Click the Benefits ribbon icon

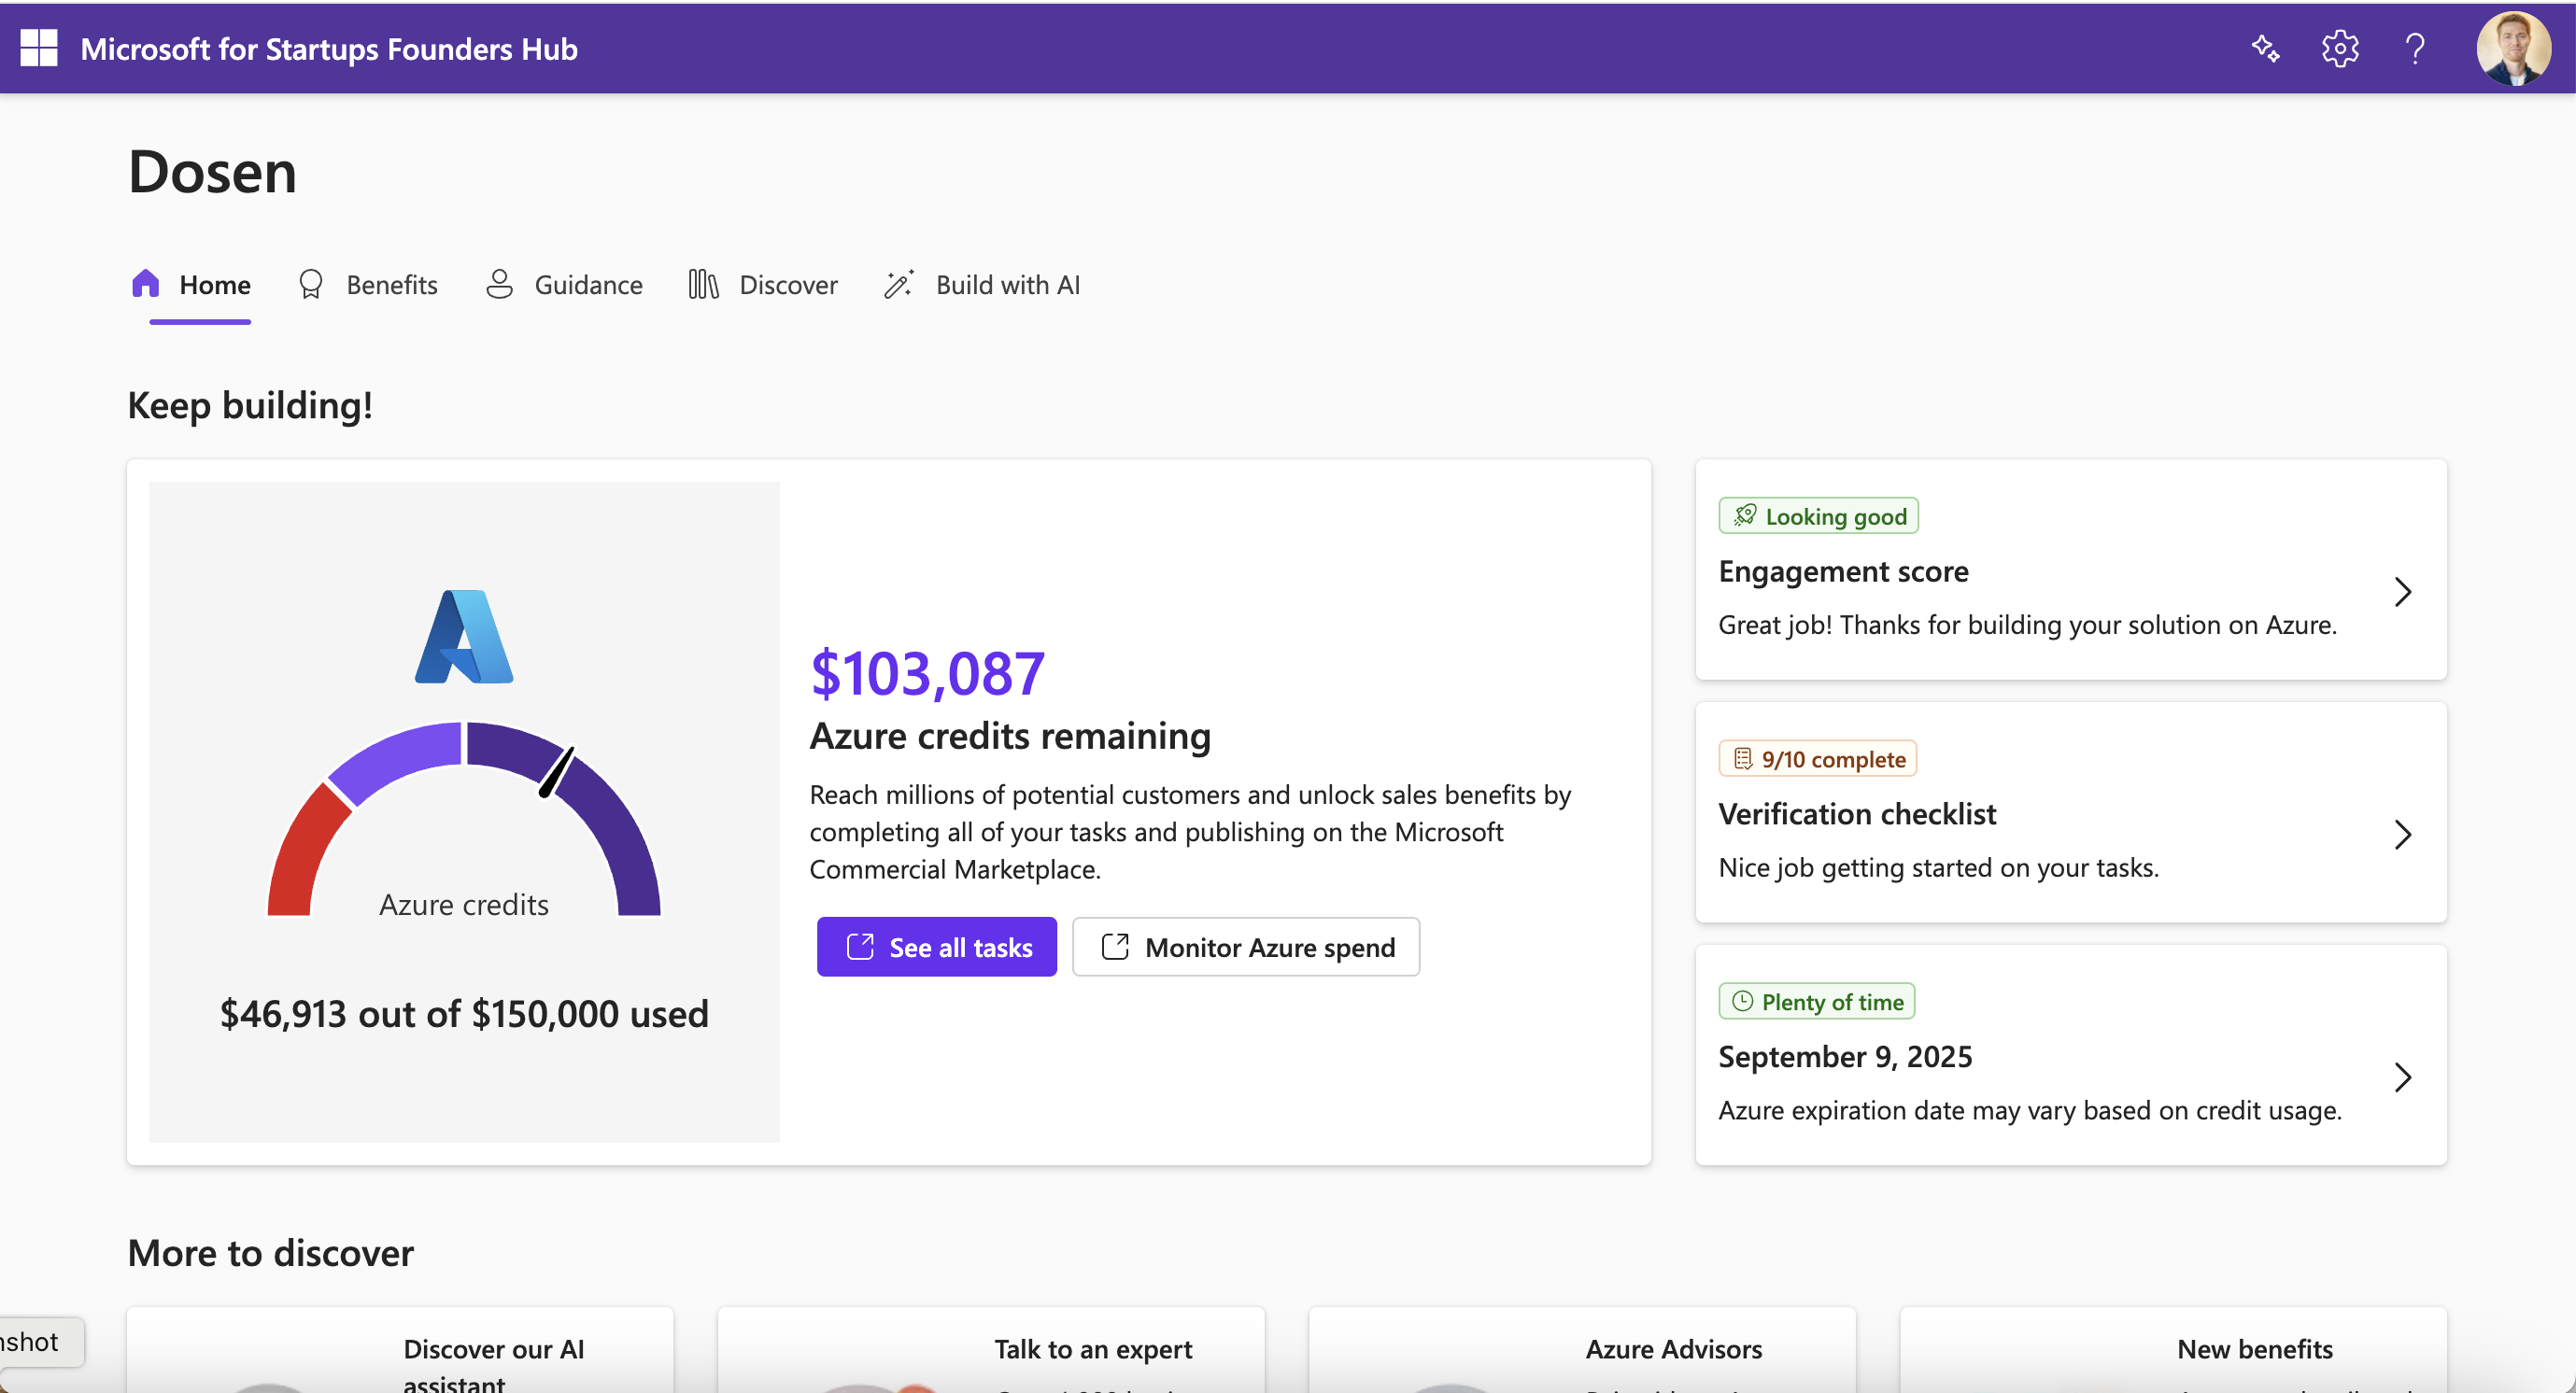(x=311, y=285)
